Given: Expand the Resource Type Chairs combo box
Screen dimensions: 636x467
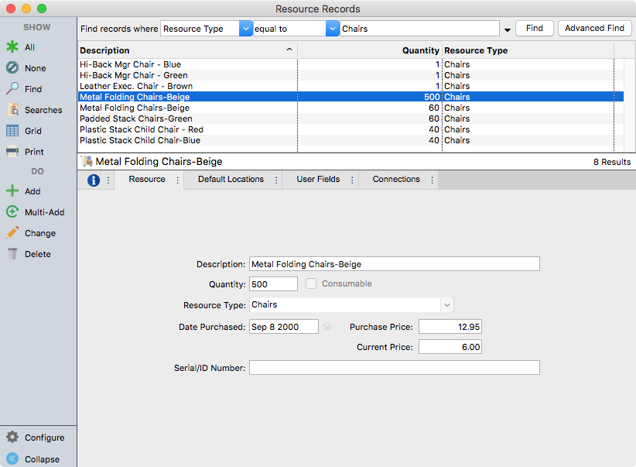Looking at the screenshot, I should 446,305.
